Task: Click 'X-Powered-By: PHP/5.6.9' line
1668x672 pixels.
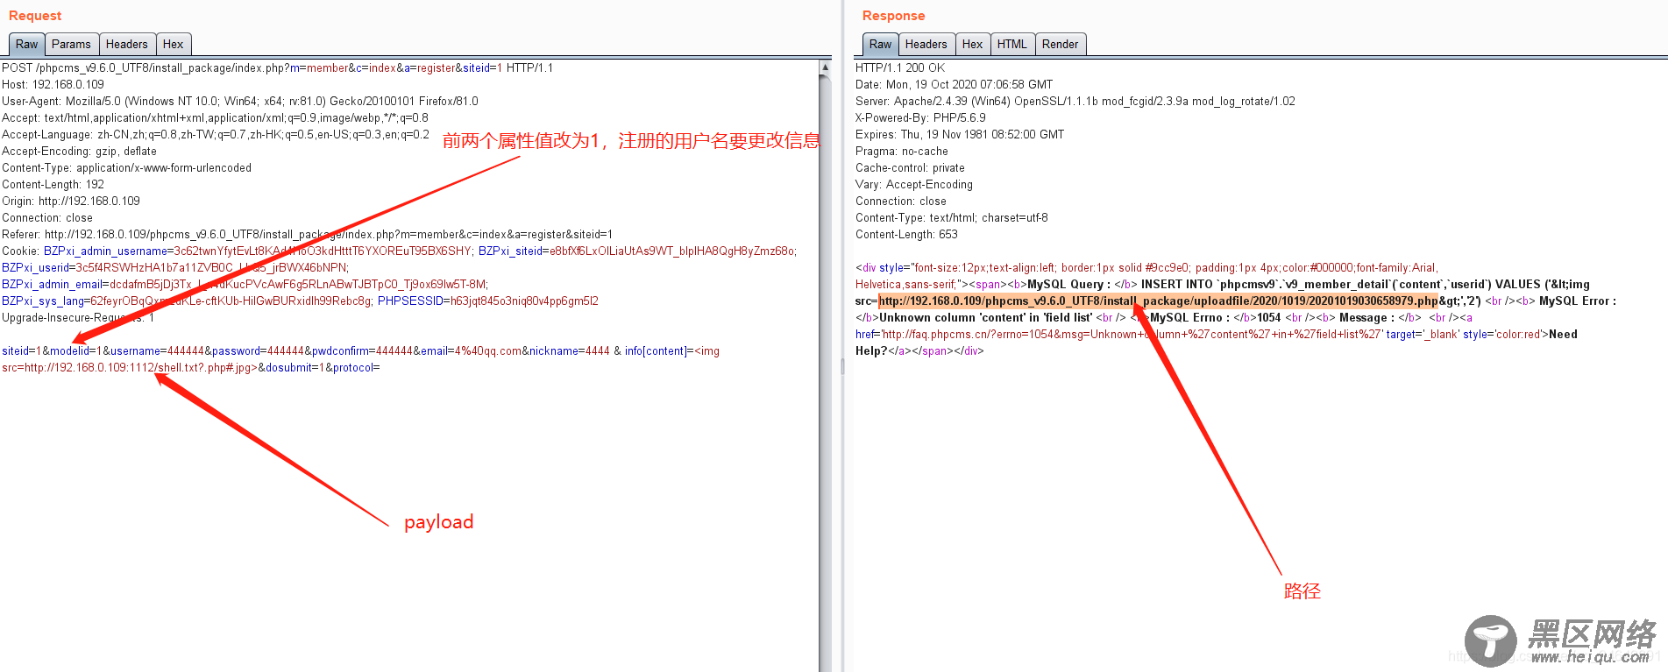Action: [920, 117]
